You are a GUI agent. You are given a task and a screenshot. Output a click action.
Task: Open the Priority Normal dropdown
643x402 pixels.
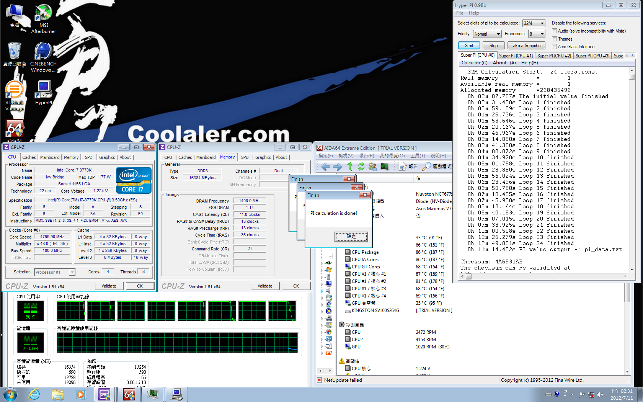pyautogui.click(x=487, y=34)
